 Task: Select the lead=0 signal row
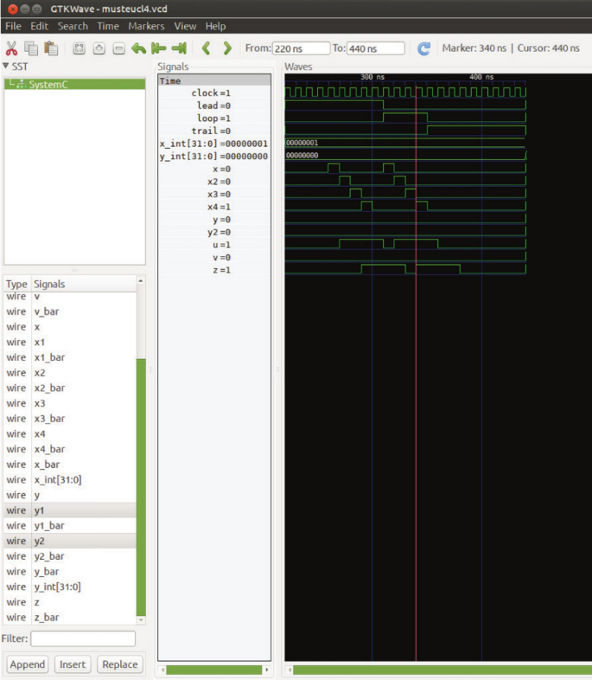214,106
